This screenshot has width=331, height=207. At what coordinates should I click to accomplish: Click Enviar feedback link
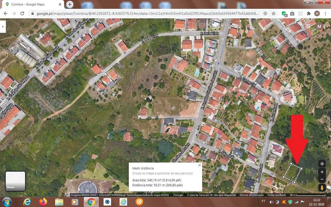click(x=276, y=195)
